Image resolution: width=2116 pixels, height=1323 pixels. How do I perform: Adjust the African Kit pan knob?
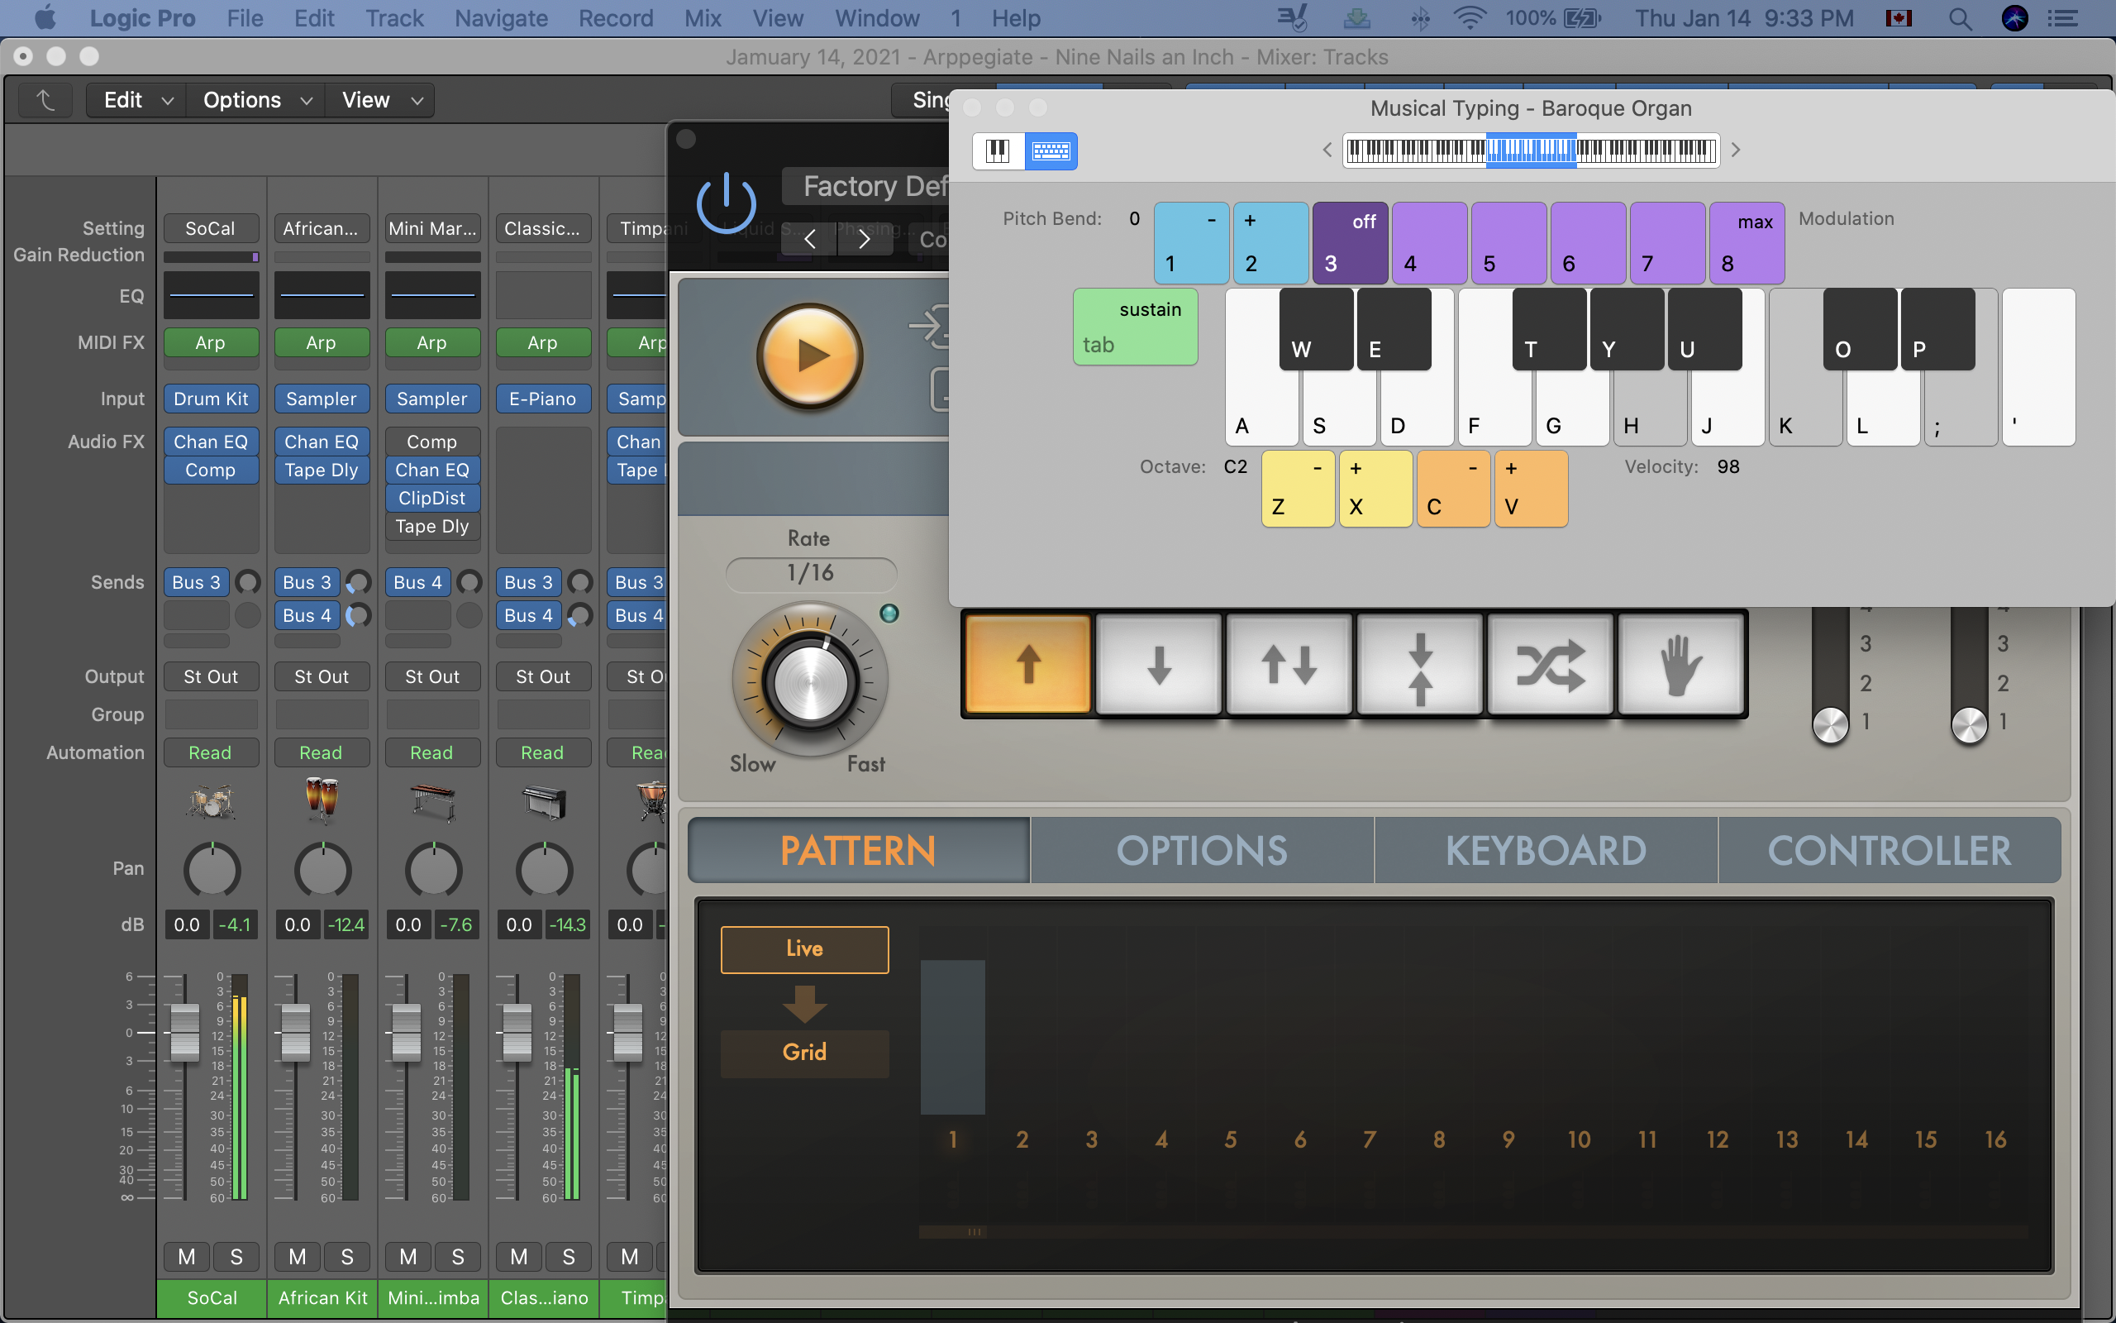coord(322,871)
